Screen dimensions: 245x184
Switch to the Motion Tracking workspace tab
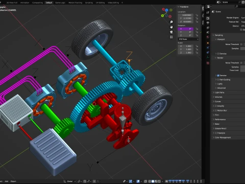[x=75, y=3]
